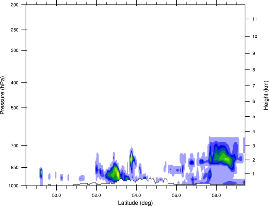Click the 500 pressure tick label

[x=15, y=108]
